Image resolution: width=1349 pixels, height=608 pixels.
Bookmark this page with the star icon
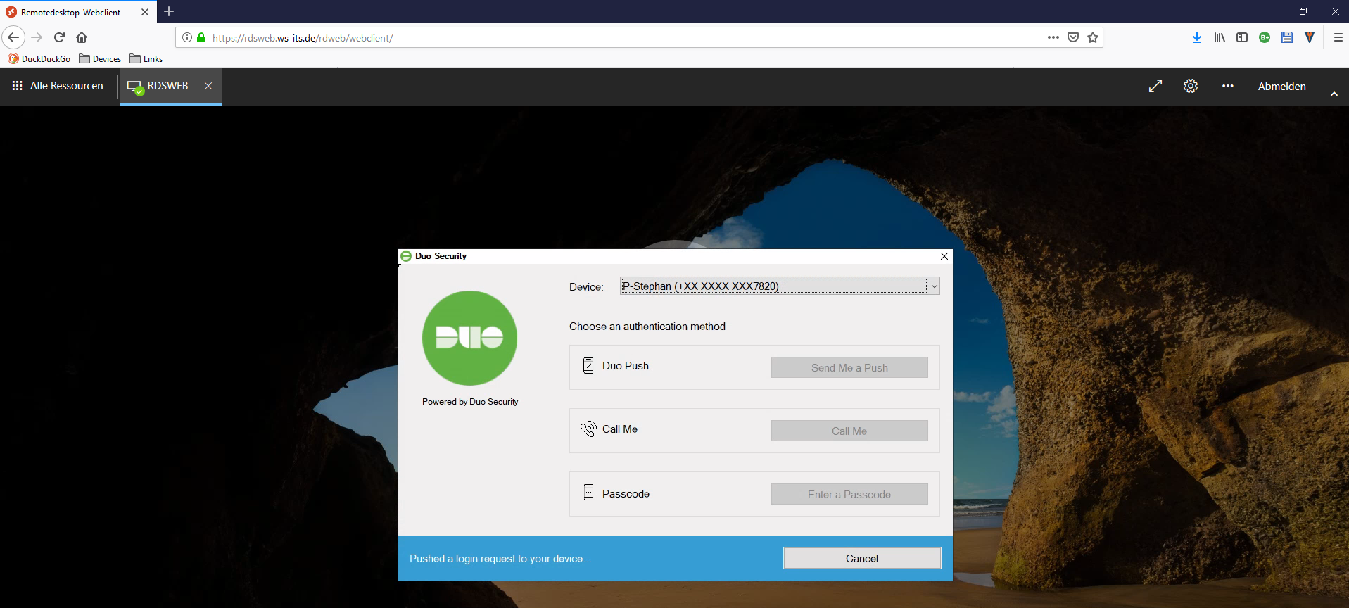[1093, 37]
